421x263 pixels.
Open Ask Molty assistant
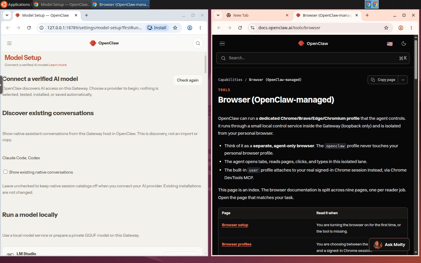389,245
